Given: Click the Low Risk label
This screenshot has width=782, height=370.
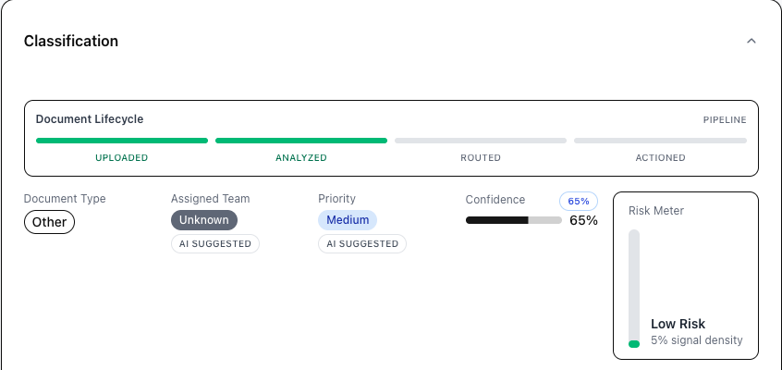Looking at the screenshot, I should [678, 324].
